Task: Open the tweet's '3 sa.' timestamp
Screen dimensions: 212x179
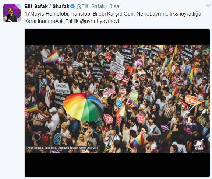Action: (115, 6)
